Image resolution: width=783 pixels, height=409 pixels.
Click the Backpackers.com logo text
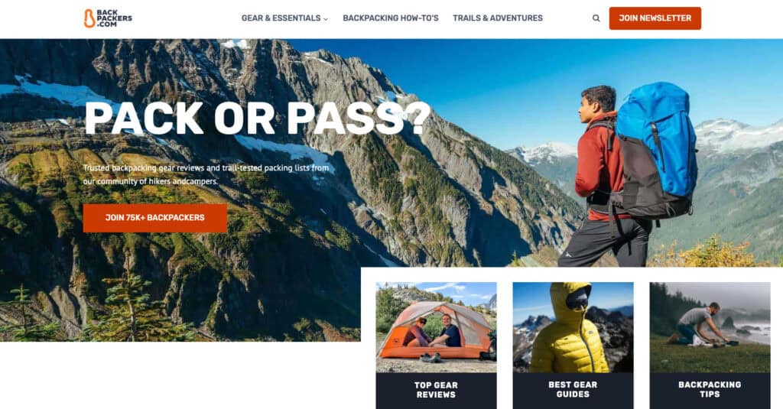pyautogui.click(x=115, y=18)
